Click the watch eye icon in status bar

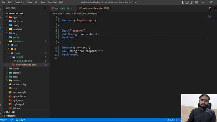coord(12,120)
